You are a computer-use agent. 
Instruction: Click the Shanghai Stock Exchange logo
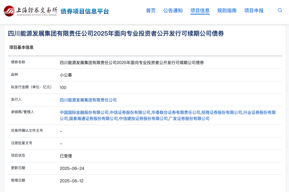[x=31, y=11]
